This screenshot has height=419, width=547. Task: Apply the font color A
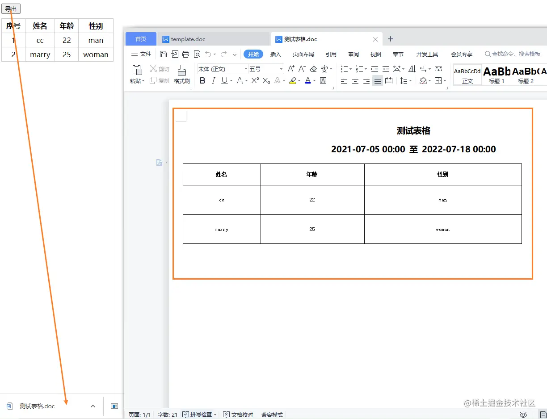pyautogui.click(x=308, y=81)
